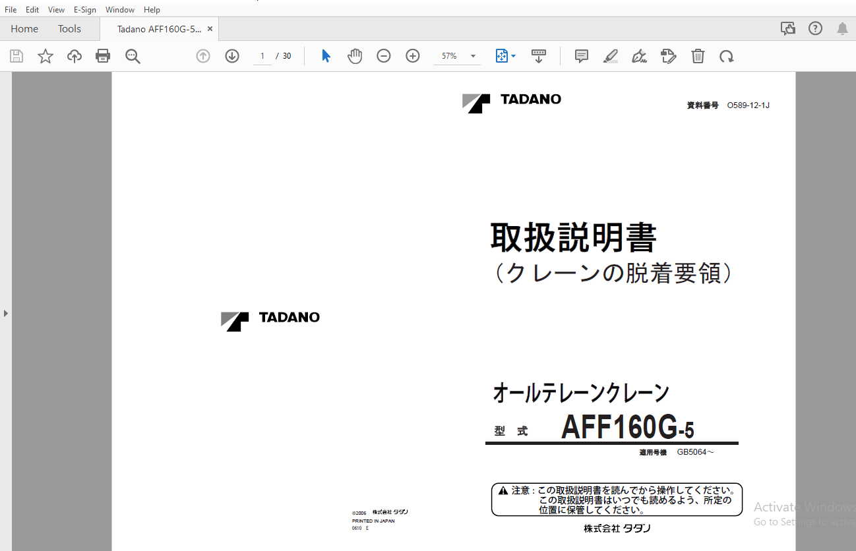Image resolution: width=856 pixels, height=551 pixels.
Task: Select the Tadano AFF160G-5 document tab
Action: (x=159, y=29)
